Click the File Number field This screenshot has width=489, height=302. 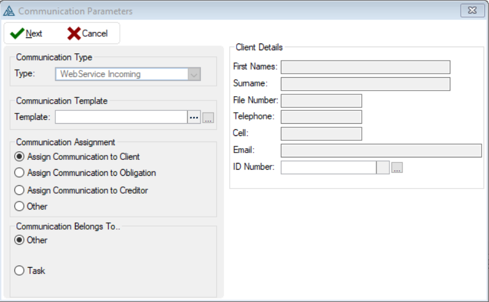(321, 100)
